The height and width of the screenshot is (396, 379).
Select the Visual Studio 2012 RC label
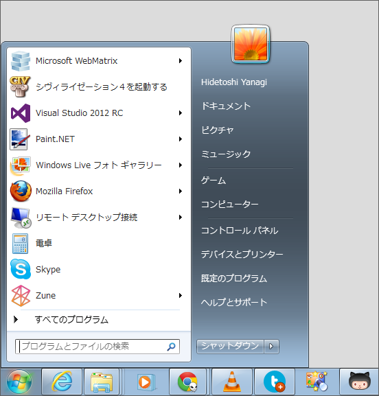(x=80, y=113)
